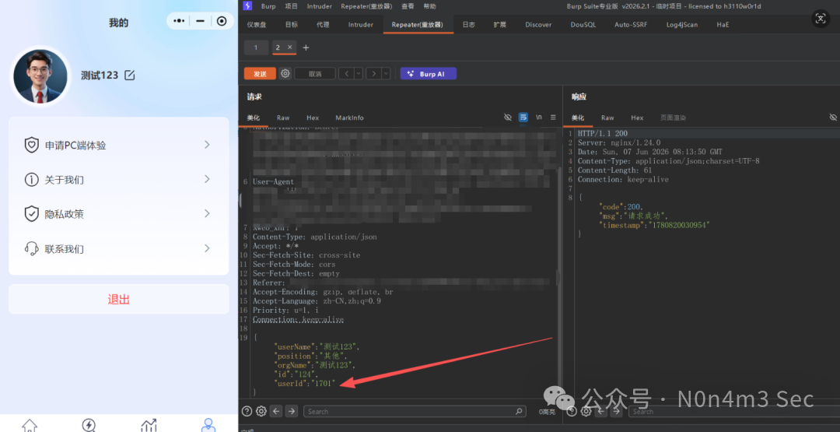Click the shield icon beside 隐私政策

pyautogui.click(x=32, y=214)
